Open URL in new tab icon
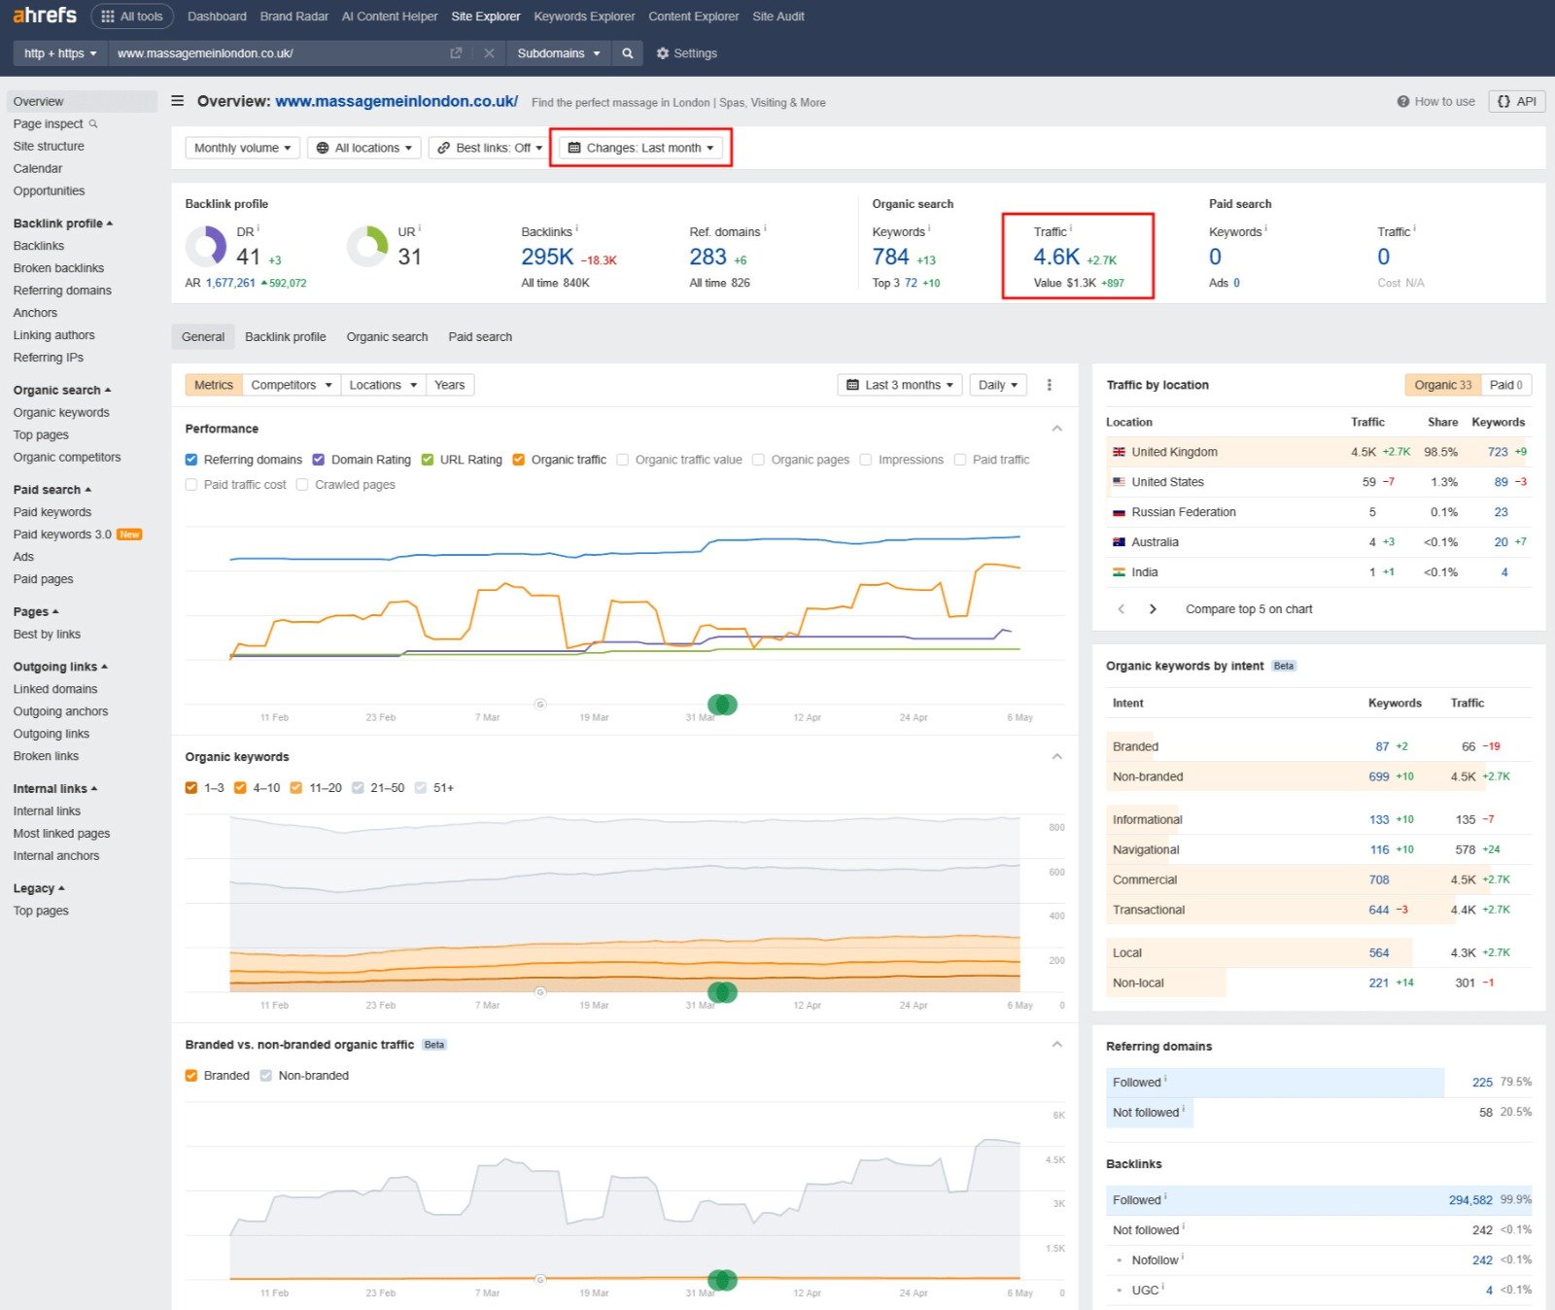The image size is (1555, 1310). click(456, 53)
